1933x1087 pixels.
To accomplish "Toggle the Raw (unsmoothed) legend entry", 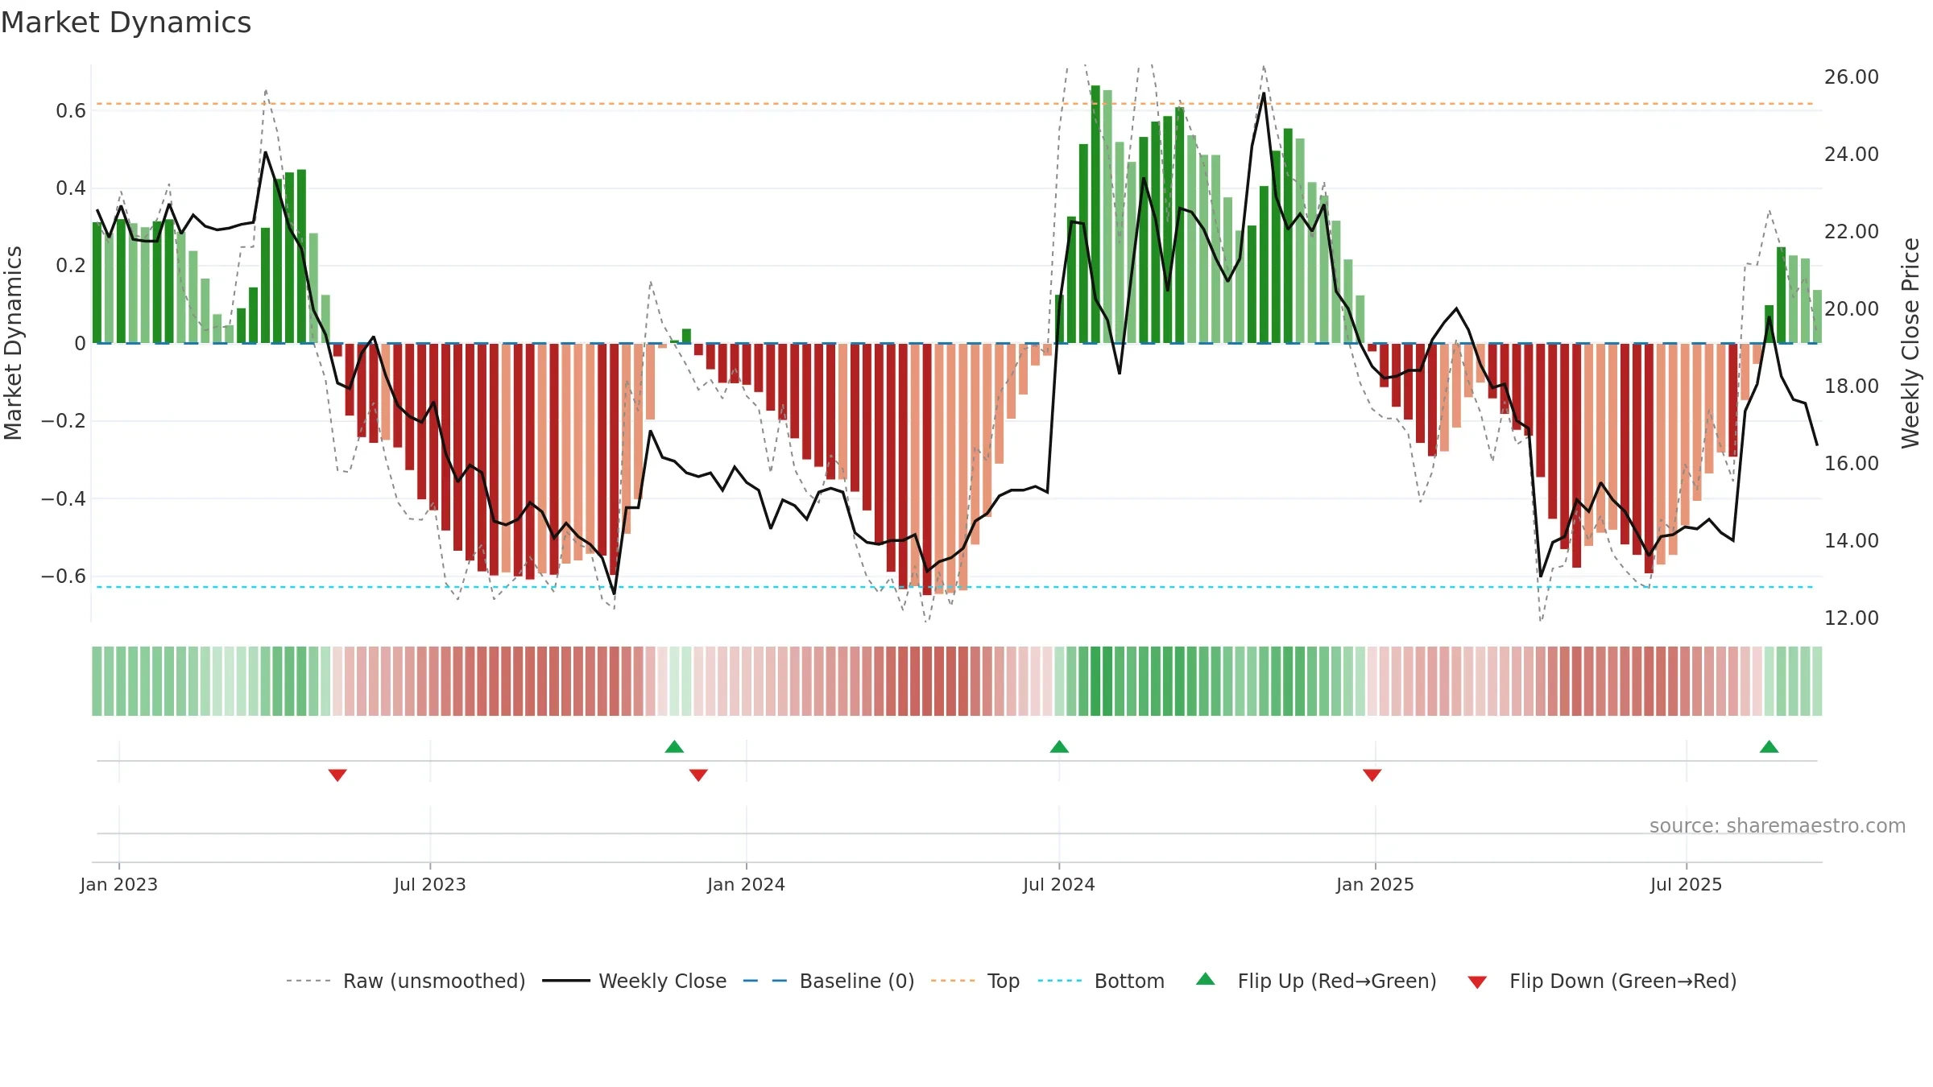I will click(x=406, y=981).
